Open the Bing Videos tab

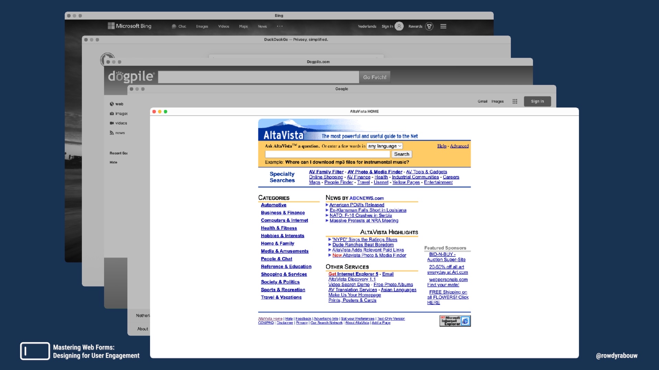[223, 26]
